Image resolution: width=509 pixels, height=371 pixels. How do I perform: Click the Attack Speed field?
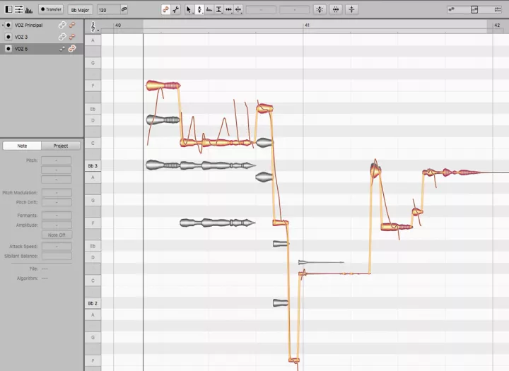[x=57, y=247]
